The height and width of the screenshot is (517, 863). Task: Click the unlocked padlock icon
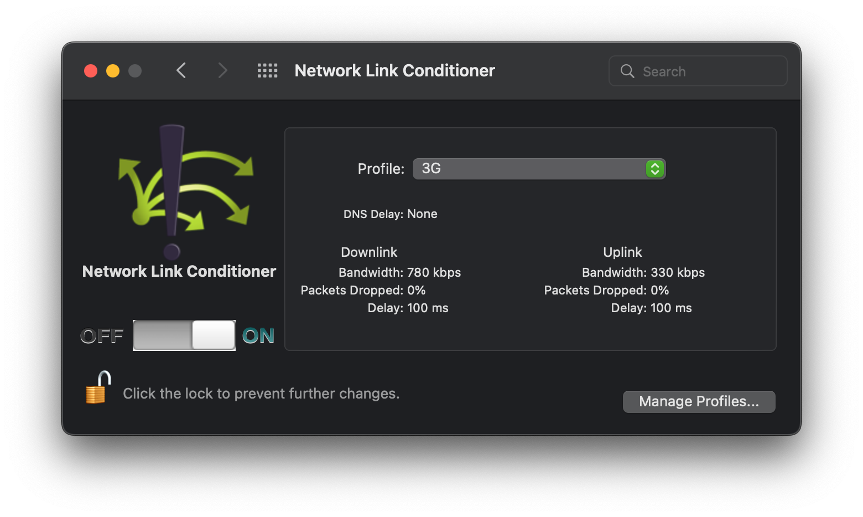point(98,387)
